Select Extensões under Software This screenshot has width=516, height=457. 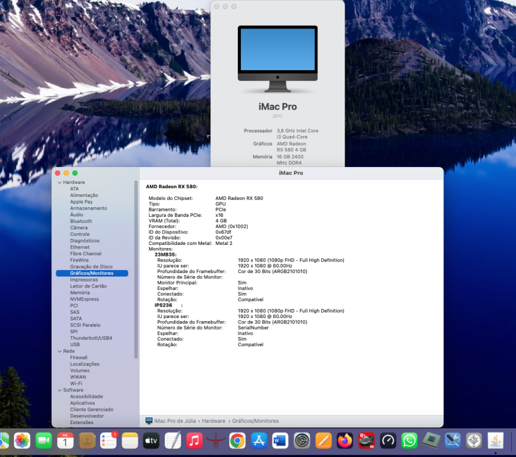pos(82,422)
